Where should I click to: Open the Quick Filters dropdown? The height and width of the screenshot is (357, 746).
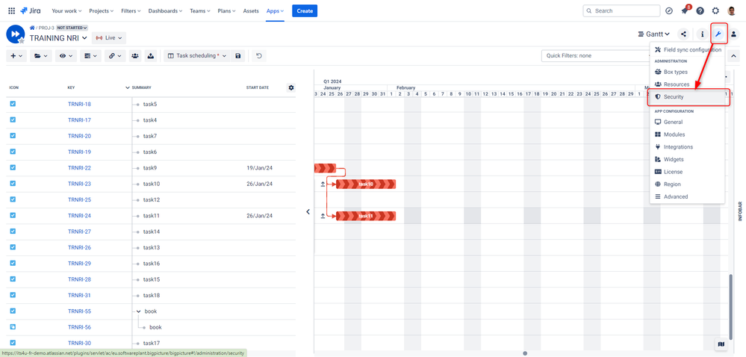tap(596, 56)
